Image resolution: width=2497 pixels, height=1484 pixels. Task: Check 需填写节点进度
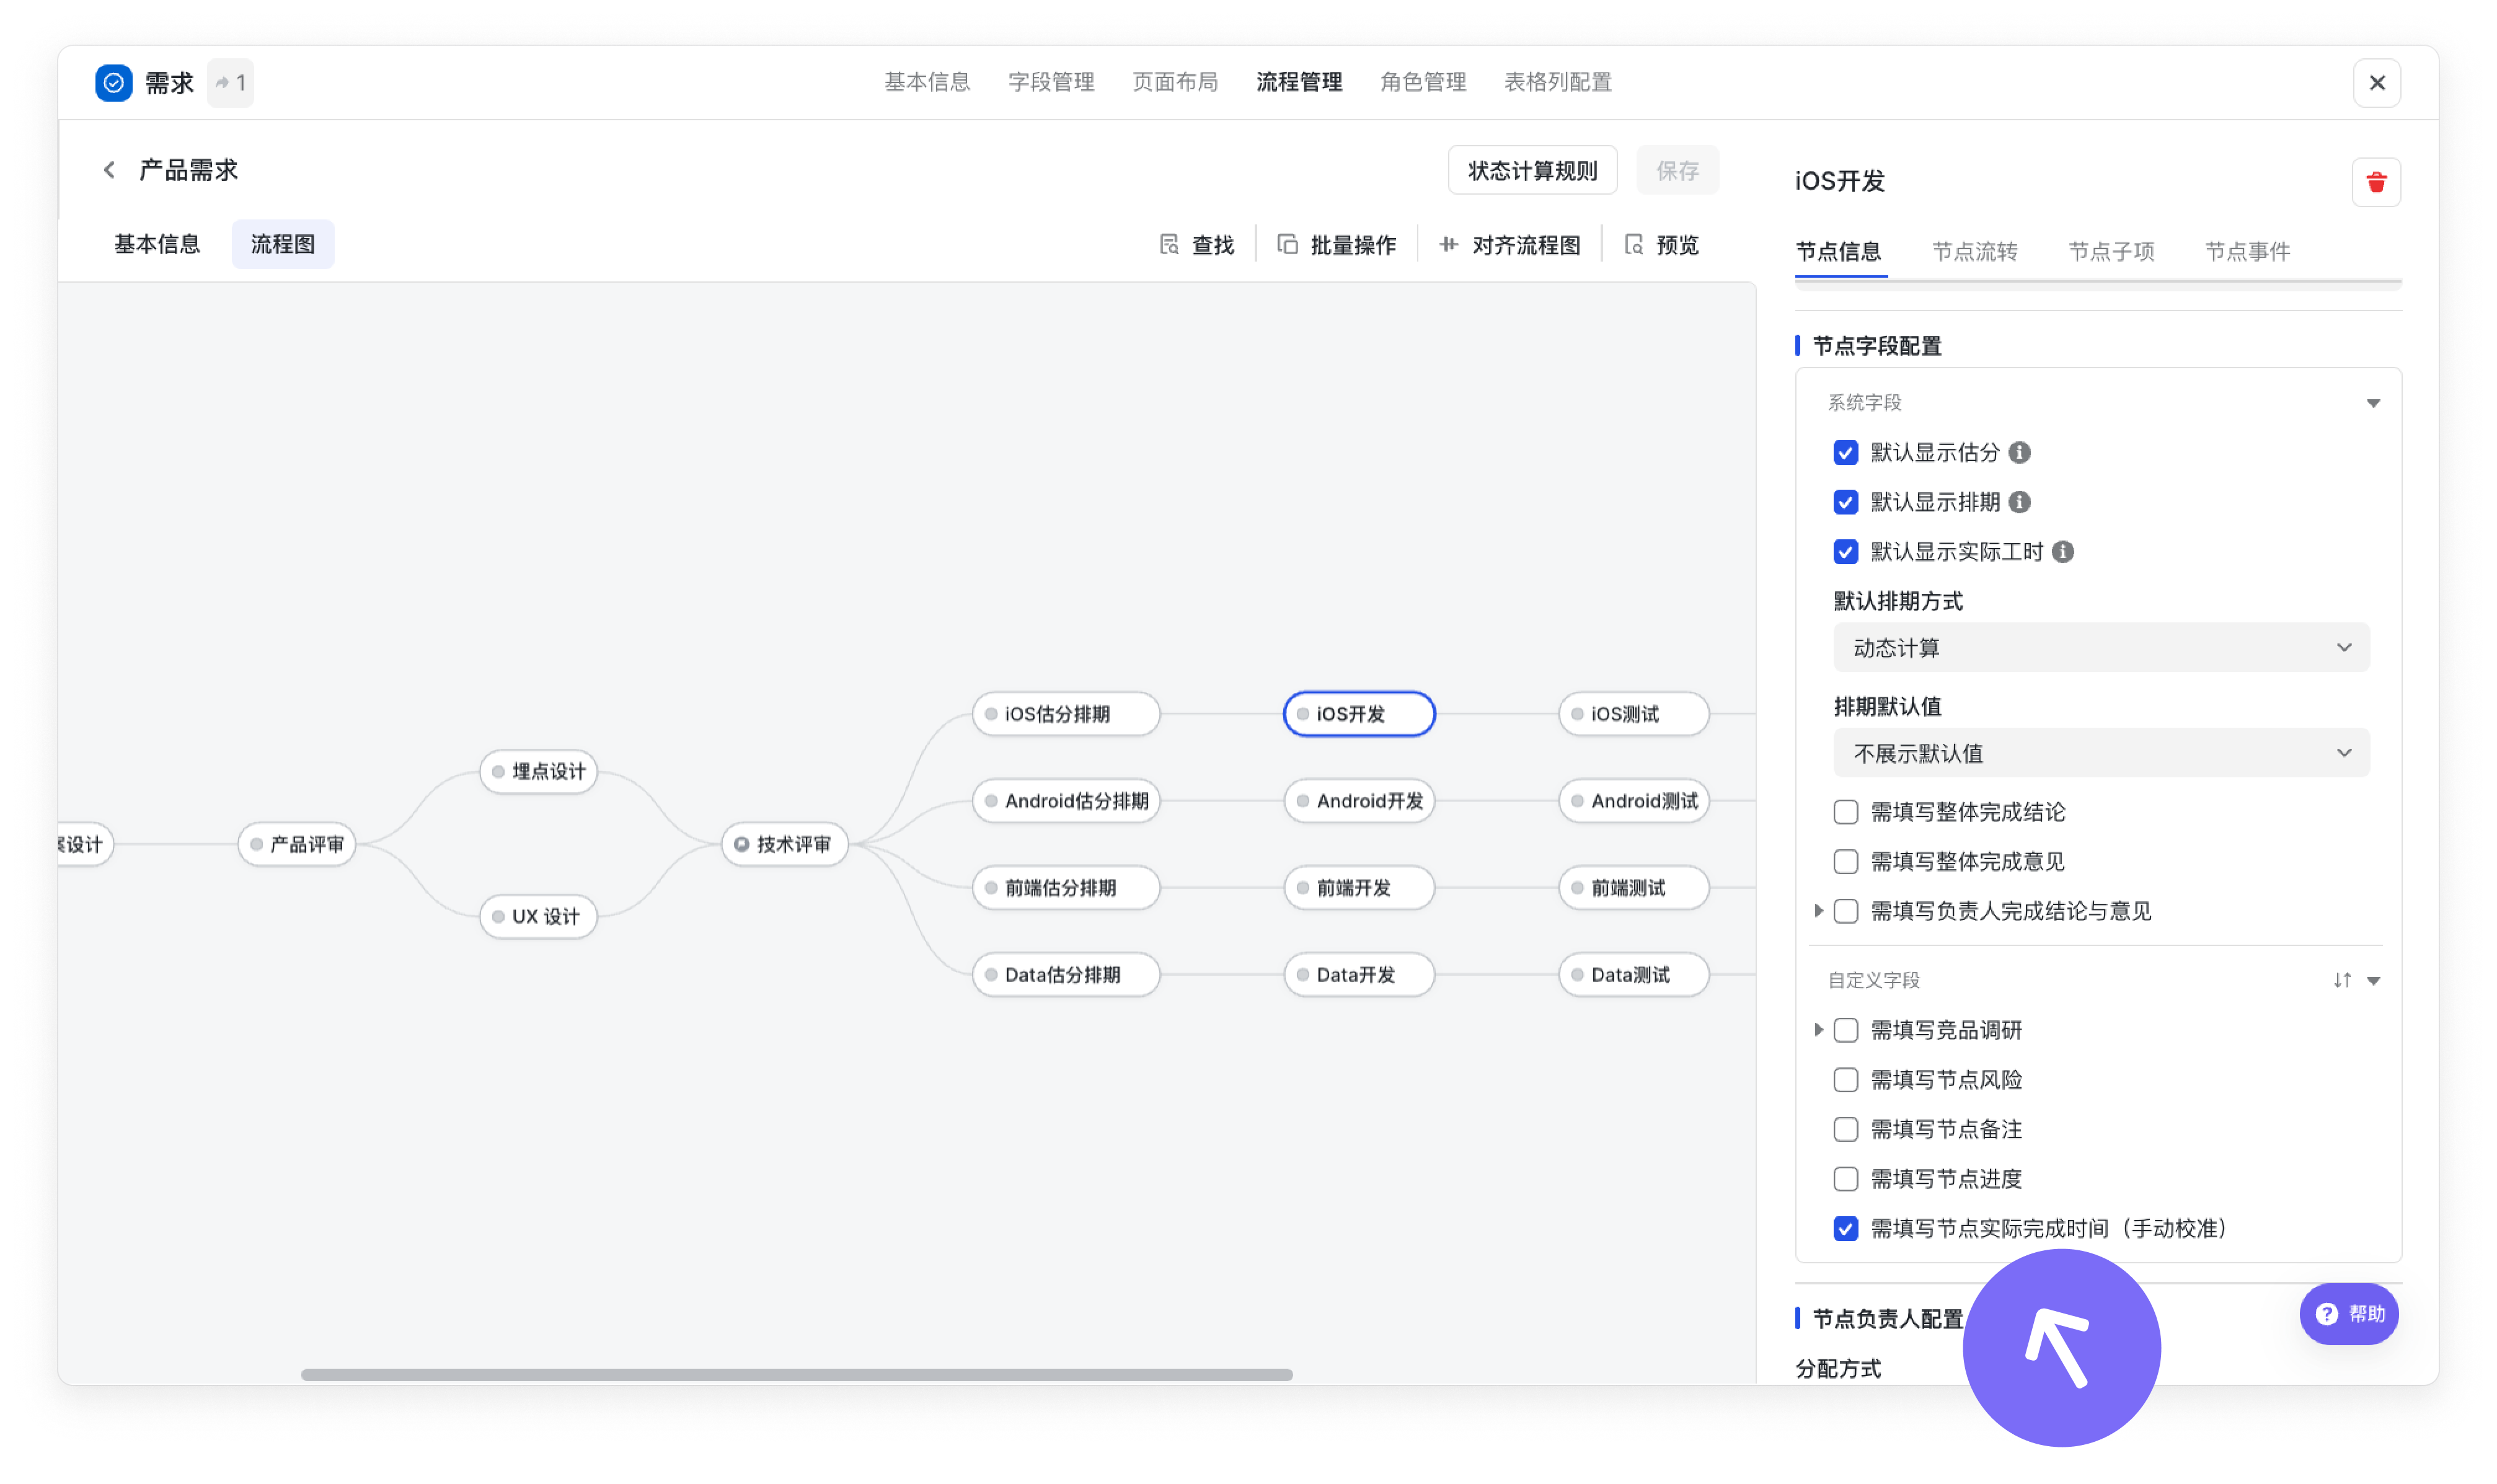(x=1845, y=1179)
